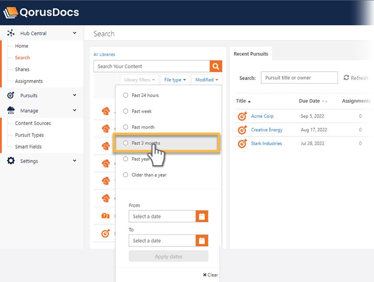Open the Library filters dropdown

point(139,80)
